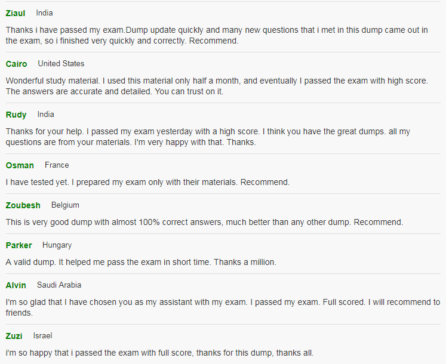Select the Israel country label

coord(42,336)
